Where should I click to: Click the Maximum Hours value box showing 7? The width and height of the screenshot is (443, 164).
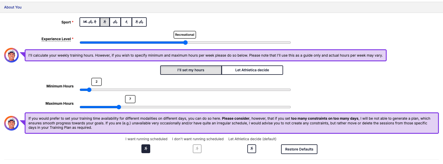(130, 99)
